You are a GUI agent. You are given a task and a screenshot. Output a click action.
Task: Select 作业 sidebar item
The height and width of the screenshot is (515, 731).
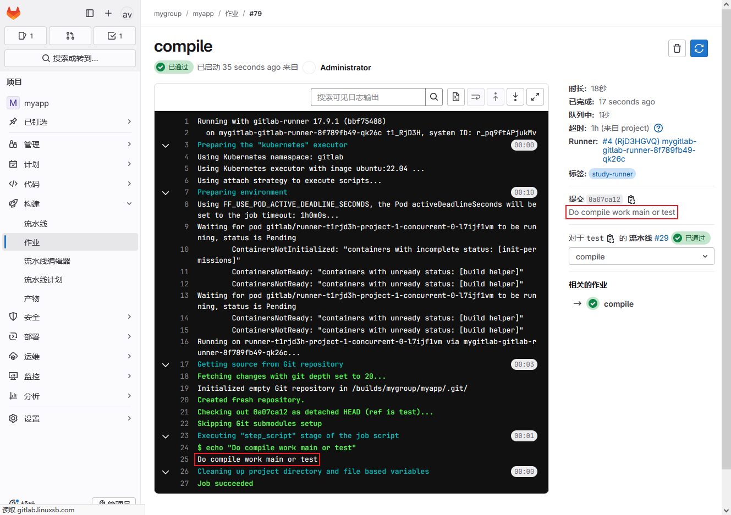tap(70, 242)
